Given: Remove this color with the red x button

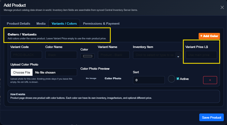Looking at the screenshot, I should (210, 80).
